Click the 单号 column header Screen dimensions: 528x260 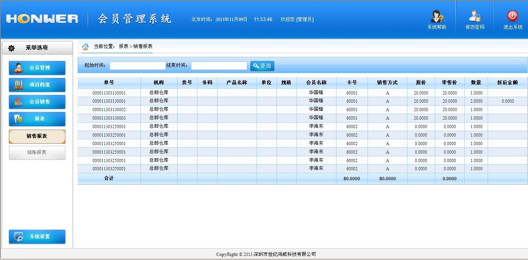click(x=109, y=83)
